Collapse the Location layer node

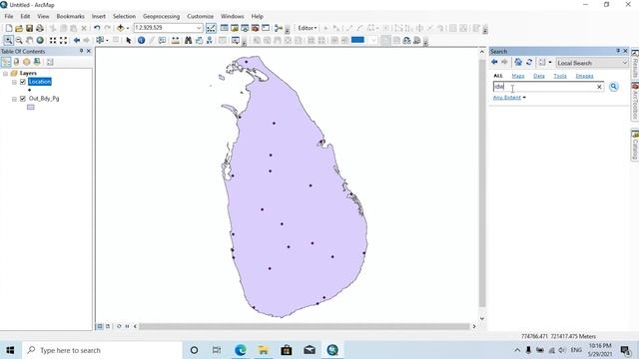pos(14,82)
